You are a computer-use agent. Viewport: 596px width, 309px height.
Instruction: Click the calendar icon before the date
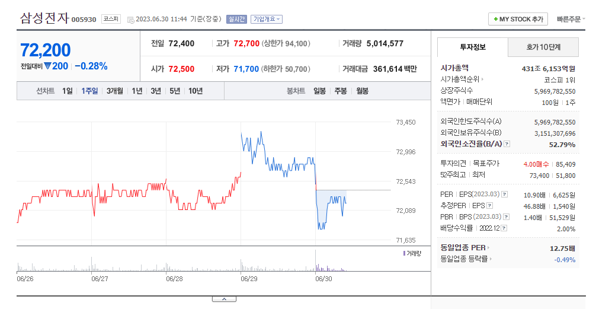coord(130,20)
